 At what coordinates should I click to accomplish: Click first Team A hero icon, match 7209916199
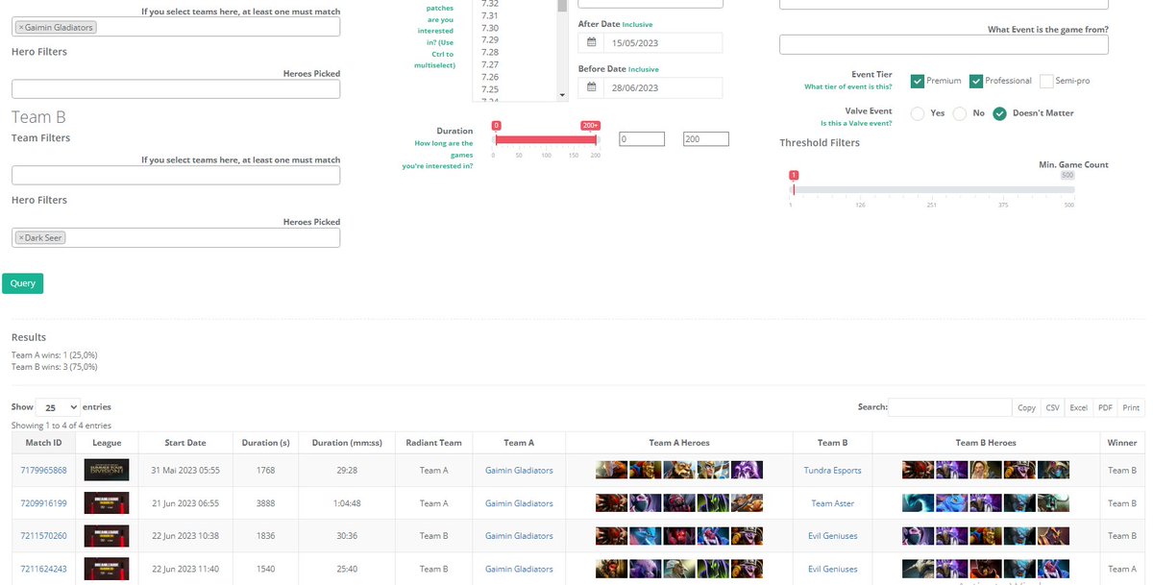[x=612, y=503]
